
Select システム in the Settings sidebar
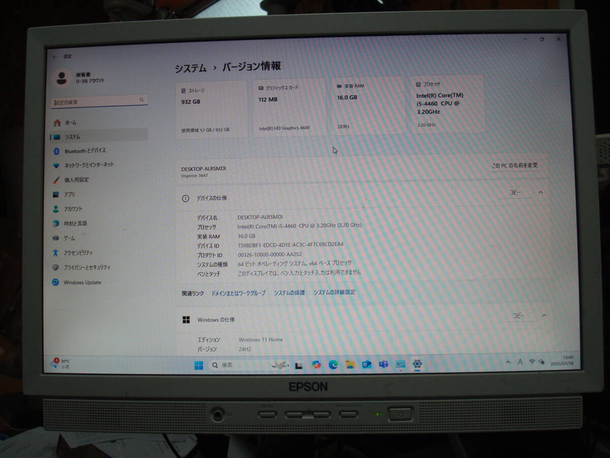click(99, 136)
